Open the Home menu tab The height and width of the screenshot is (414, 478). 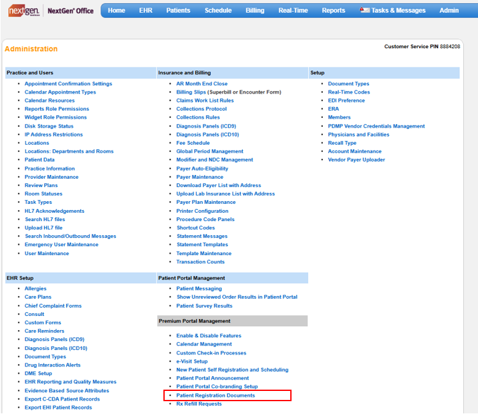click(117, 10)
